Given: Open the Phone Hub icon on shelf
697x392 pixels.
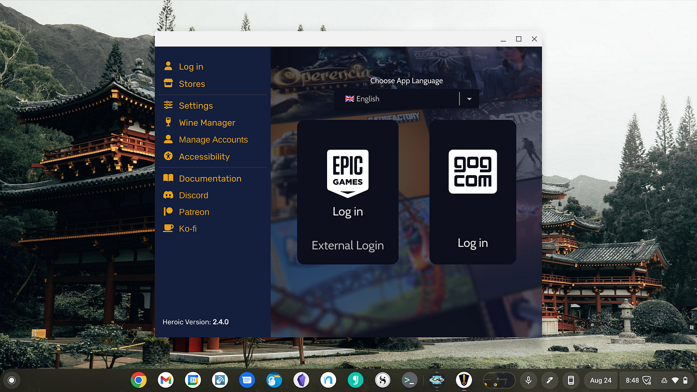Looking at the screenshot, I should click(571, 380).
